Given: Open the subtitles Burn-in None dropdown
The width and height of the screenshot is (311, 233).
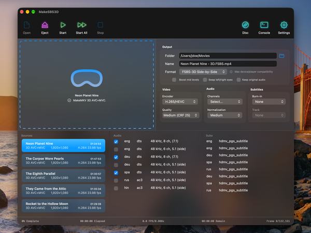Looking at the screenshot, I should (x=268, y=101).
